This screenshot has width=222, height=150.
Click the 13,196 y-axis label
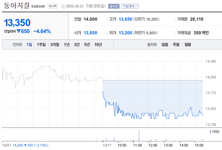pyautogui.click(x=211, y=125)
